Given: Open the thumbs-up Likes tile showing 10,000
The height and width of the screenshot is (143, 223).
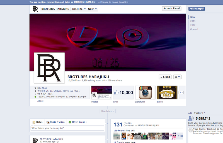Looking at the screenshot, I should point(123,93).
